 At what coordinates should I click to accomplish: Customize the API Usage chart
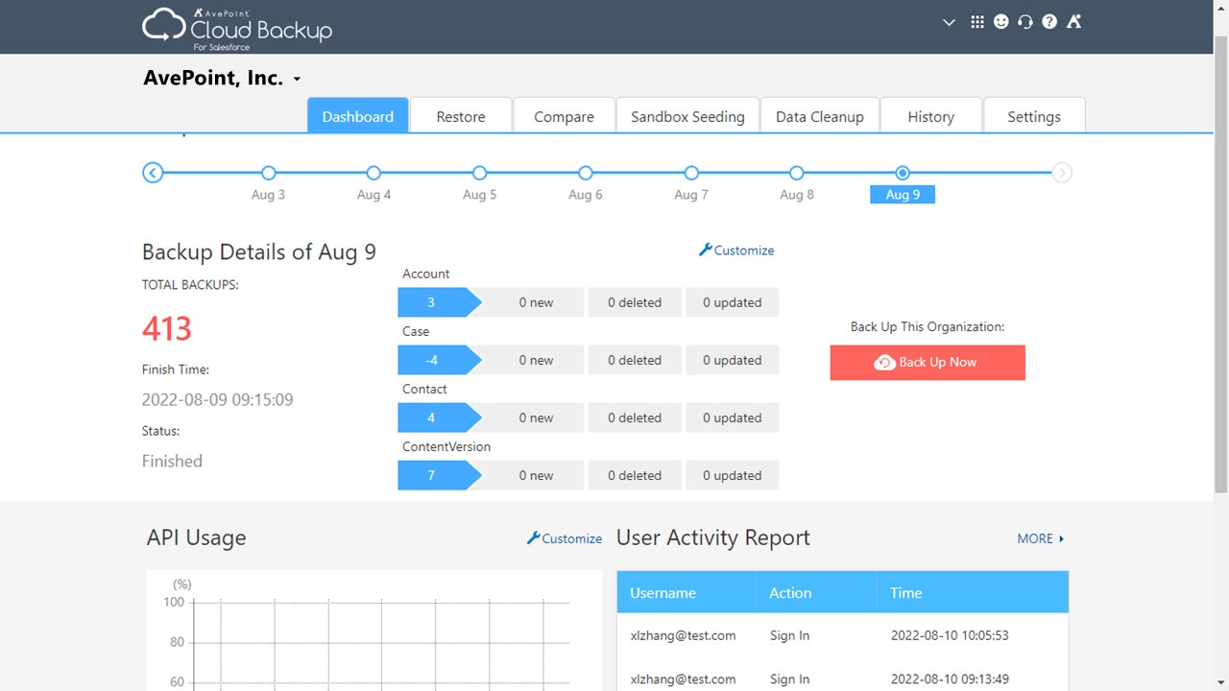point(565,538)
